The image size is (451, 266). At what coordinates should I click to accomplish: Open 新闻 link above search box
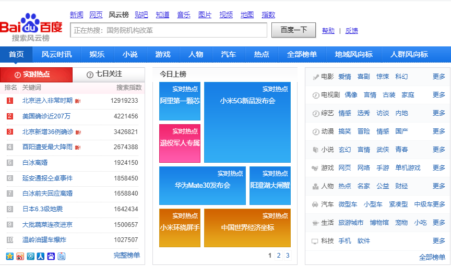click(77, 15)
